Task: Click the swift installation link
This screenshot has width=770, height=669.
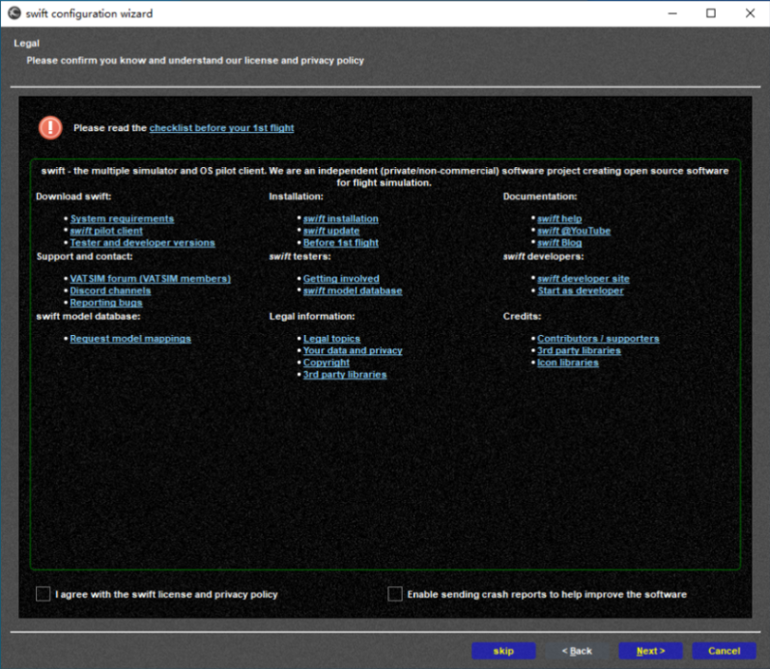Action: tap(340, 219)
